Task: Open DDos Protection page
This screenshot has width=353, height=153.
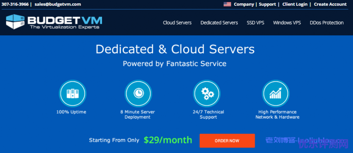Action: [326, 23]
